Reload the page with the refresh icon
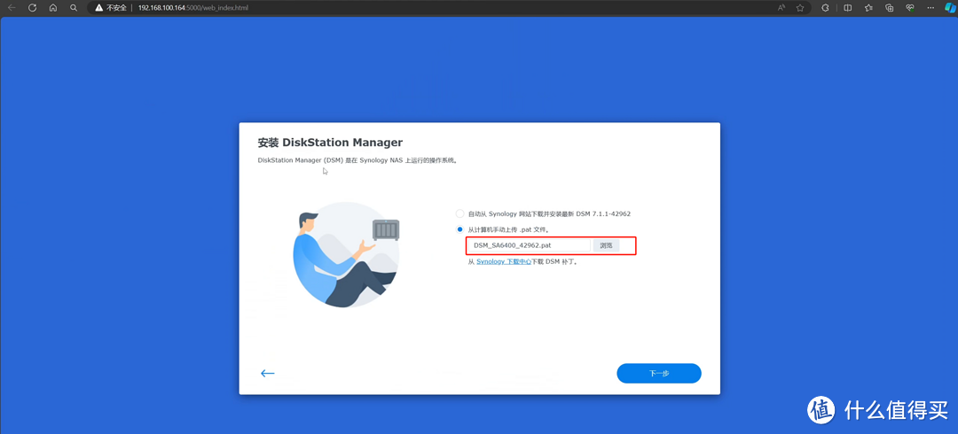The width and height of the screenshot is (958, 434). pyautogui.click(x=33, y=8)
